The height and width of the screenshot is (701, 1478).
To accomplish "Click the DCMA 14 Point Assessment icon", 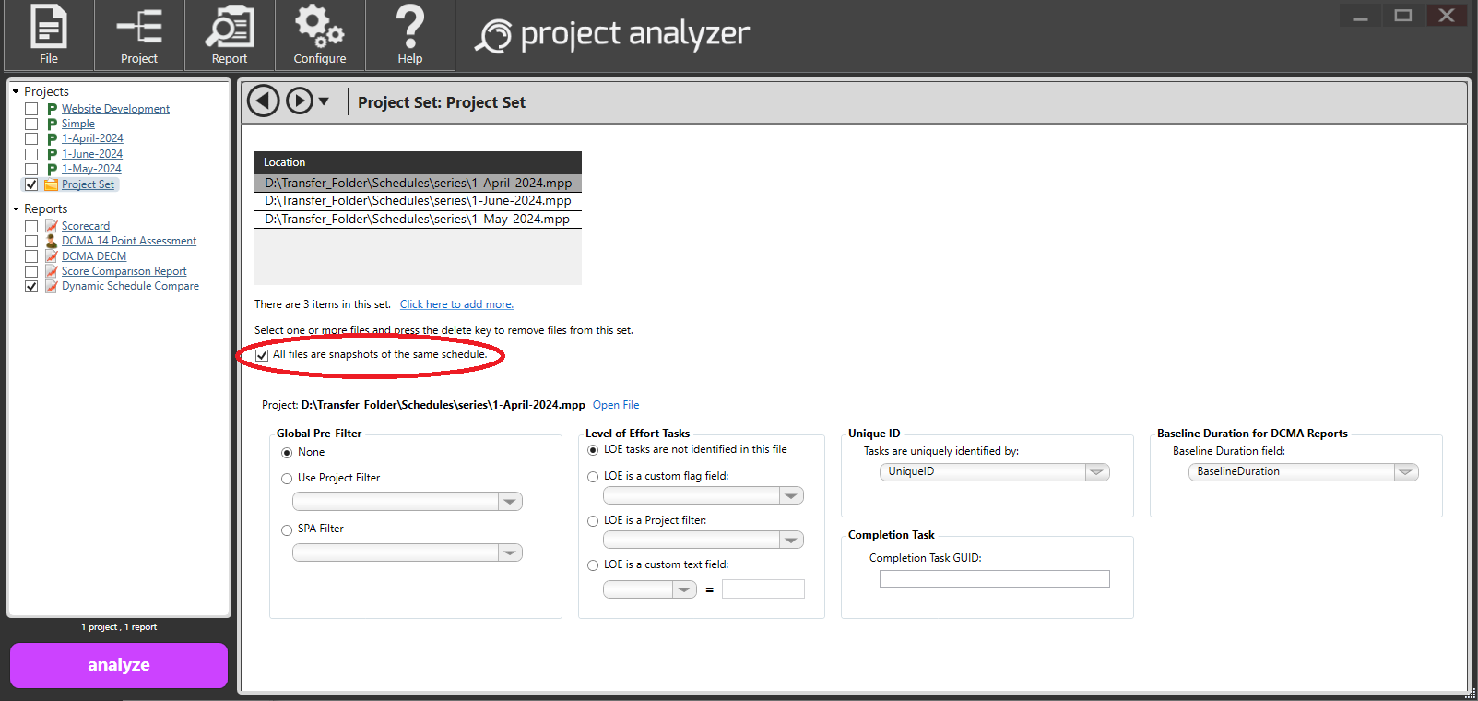I will tap(52, 241).
